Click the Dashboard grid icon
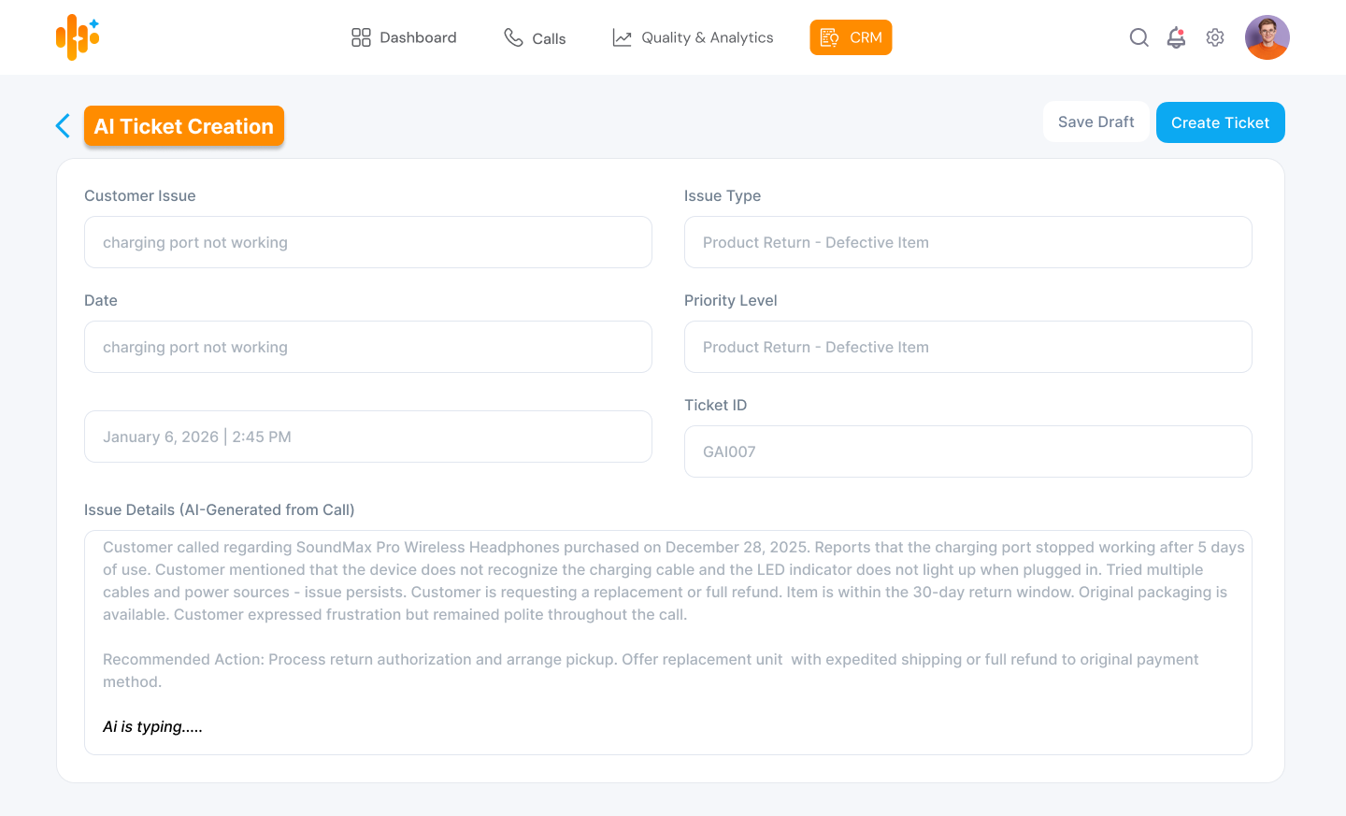The height and width of the screenshot is (816, 1346). click(361, 37)
